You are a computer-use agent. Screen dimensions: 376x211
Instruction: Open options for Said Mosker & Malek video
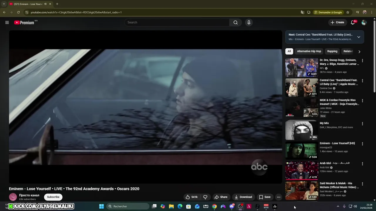[x=362, y=184]
